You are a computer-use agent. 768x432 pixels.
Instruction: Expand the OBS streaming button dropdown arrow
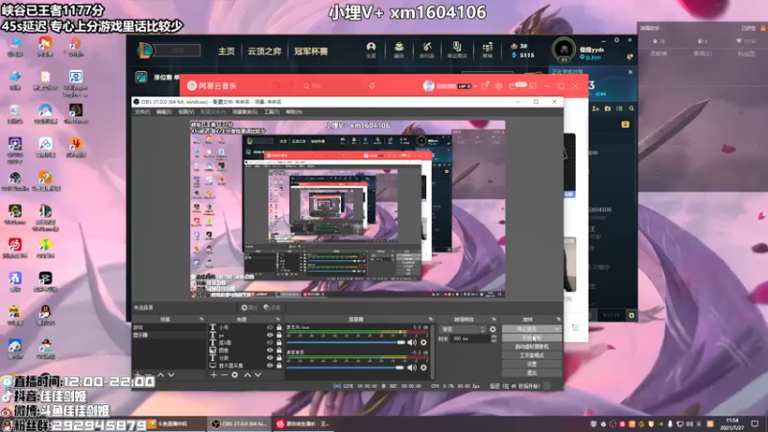[557, 329]
